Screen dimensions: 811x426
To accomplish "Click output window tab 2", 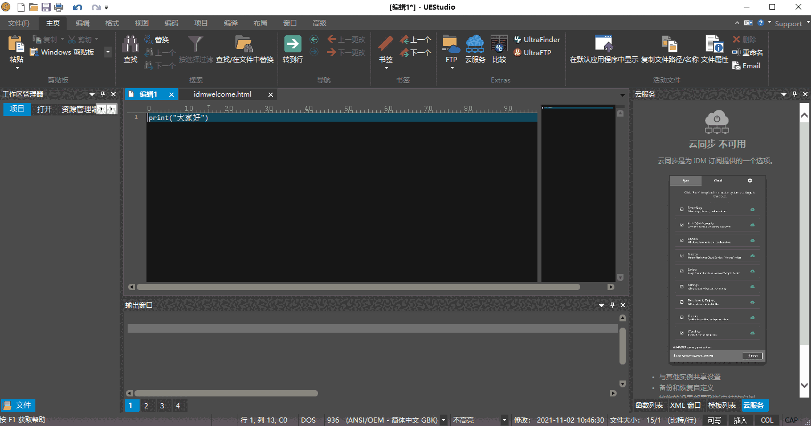I will [x=146, y=405].
